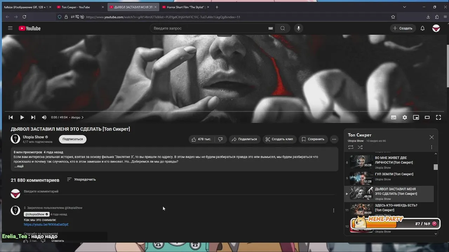Open Создать create menu
Viewport: 449px width, 252px height.
tap(403, 28)
